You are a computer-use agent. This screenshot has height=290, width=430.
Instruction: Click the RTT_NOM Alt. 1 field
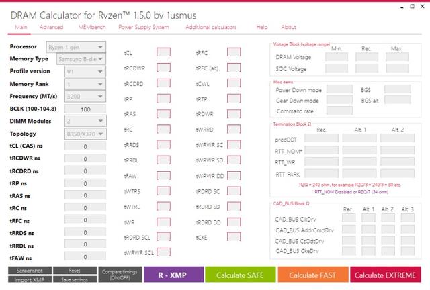(359, 150)
